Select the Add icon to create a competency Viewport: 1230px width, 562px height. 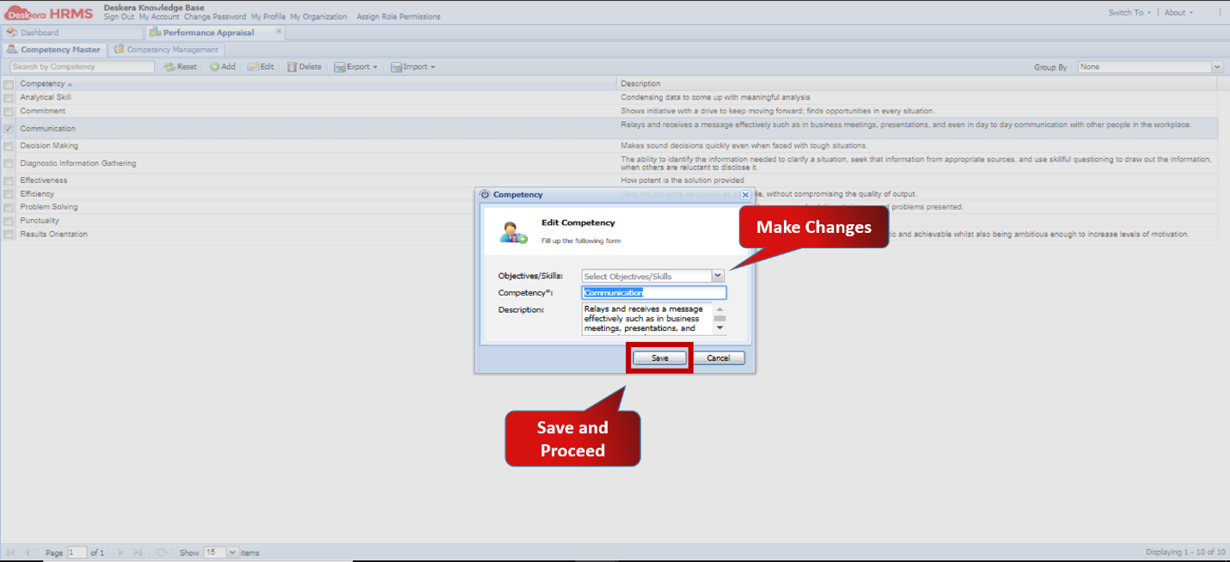pos(217,66)
